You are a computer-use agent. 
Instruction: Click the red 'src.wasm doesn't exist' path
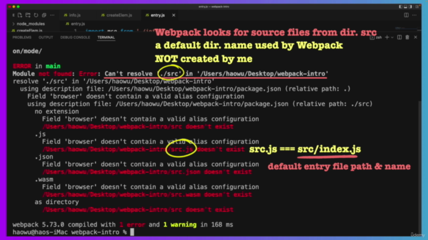pyautogui.click(x=147, y=195)
